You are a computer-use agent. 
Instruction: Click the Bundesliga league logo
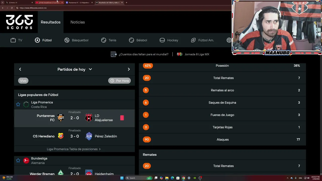[x=26, y=160]
